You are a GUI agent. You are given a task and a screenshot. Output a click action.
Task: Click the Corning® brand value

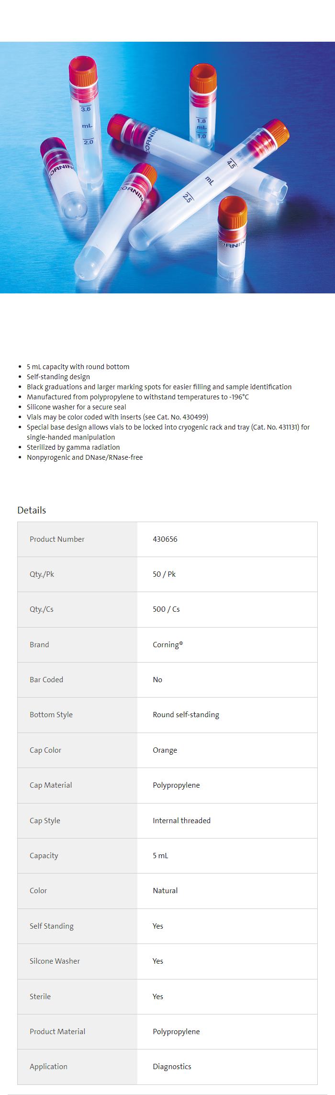[167, 644]
